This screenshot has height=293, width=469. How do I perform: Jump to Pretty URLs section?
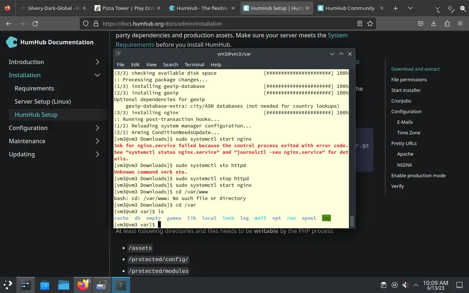click(404, 143)
